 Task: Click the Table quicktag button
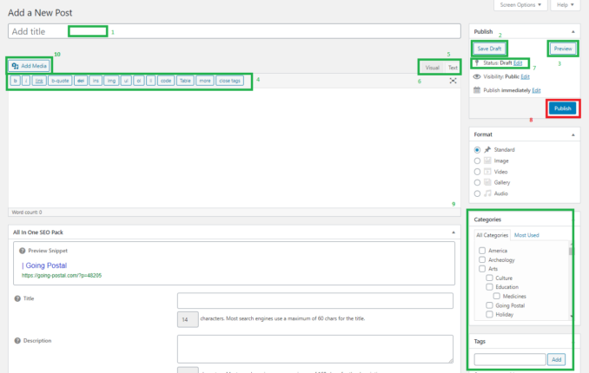point(185,81)
